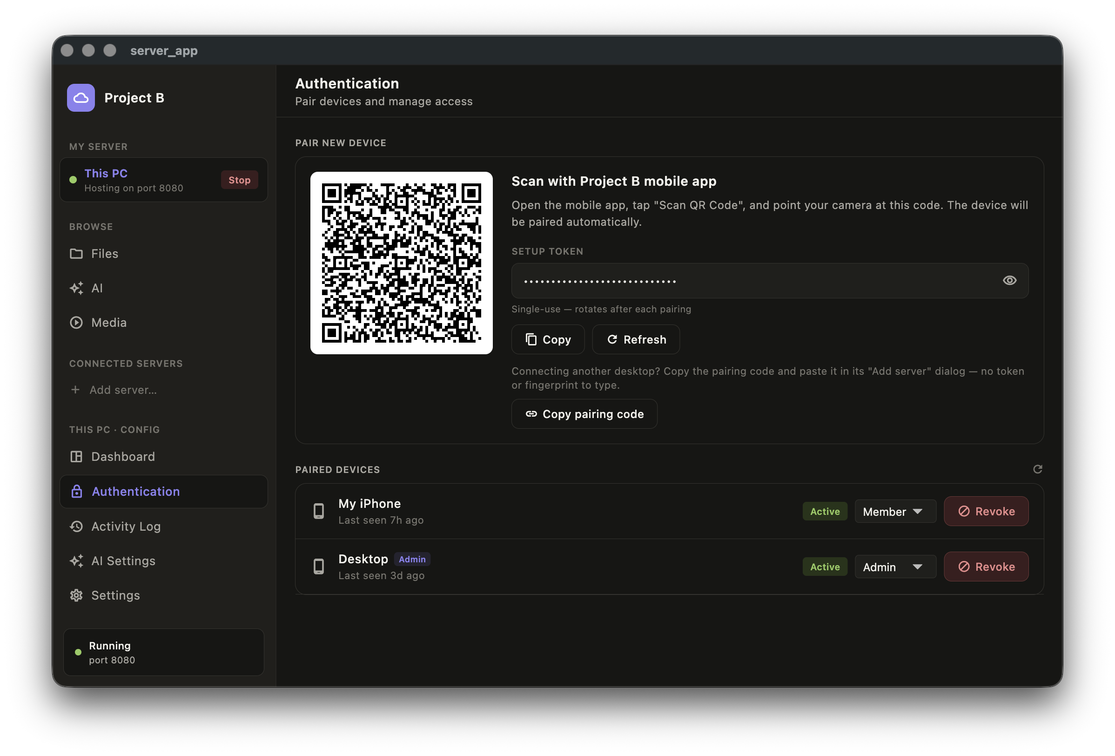Viewport: 1115px width, 756px height.
Task: Click the Running port 8080 status card
Action: (164, 652)
